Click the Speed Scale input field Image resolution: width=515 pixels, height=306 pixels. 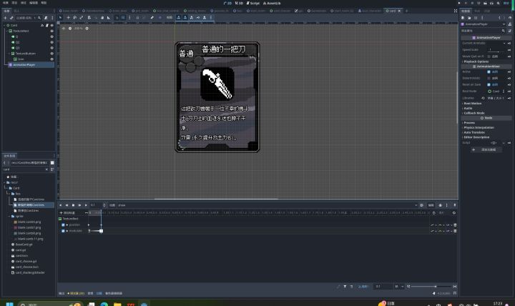(497, 49)
